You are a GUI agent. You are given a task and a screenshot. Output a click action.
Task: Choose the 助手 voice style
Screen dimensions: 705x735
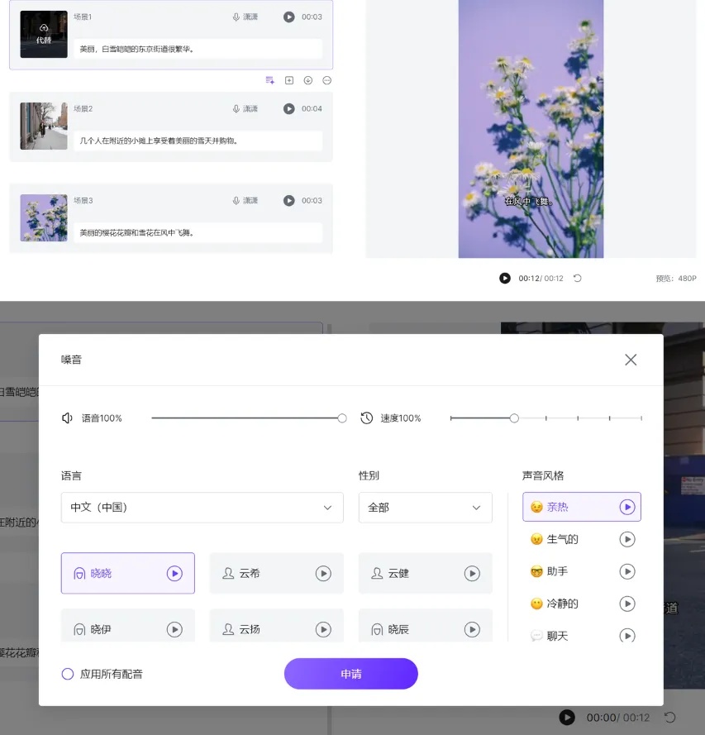(x=582, y=571)
